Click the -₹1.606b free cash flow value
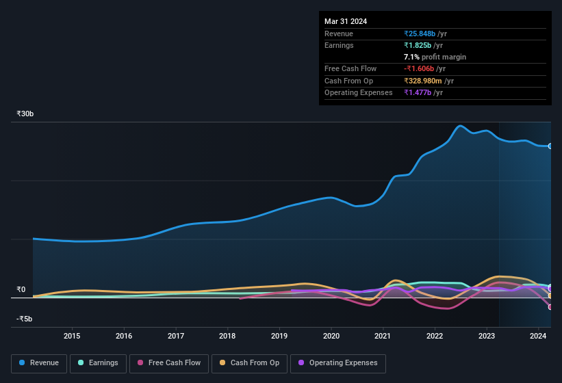The width and height of the screenshot is (562, 383). 419,68
